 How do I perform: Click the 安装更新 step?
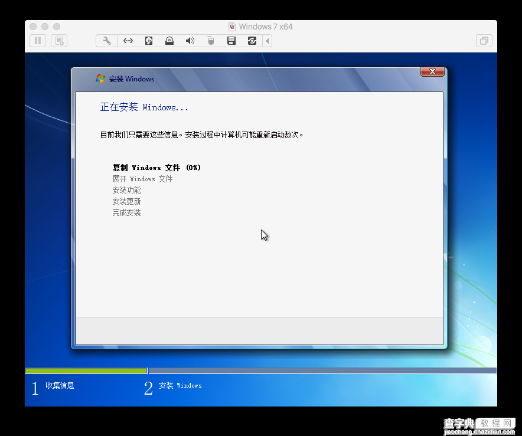point(126,202)
